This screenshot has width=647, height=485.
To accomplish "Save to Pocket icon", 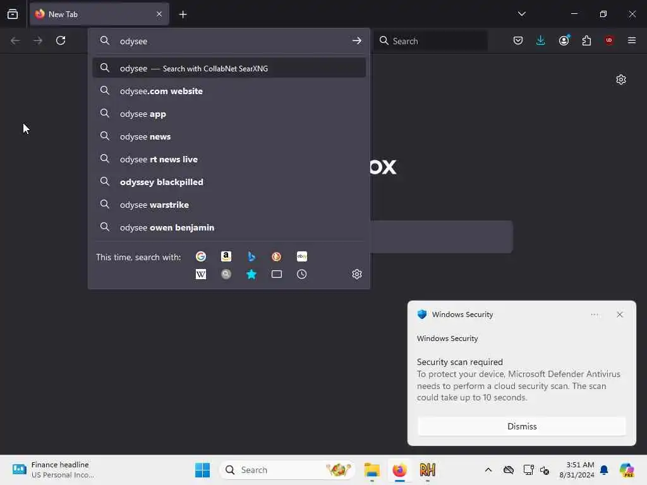I will tap(518, 40).
